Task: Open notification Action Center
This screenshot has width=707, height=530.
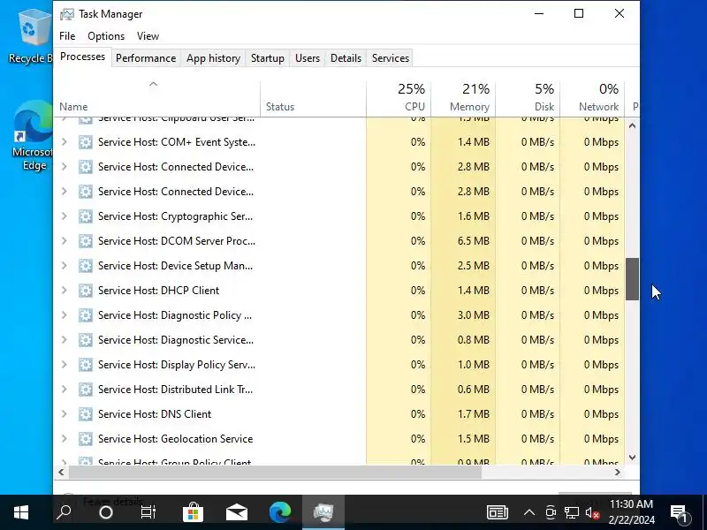Action: click(x=679, y=513)
